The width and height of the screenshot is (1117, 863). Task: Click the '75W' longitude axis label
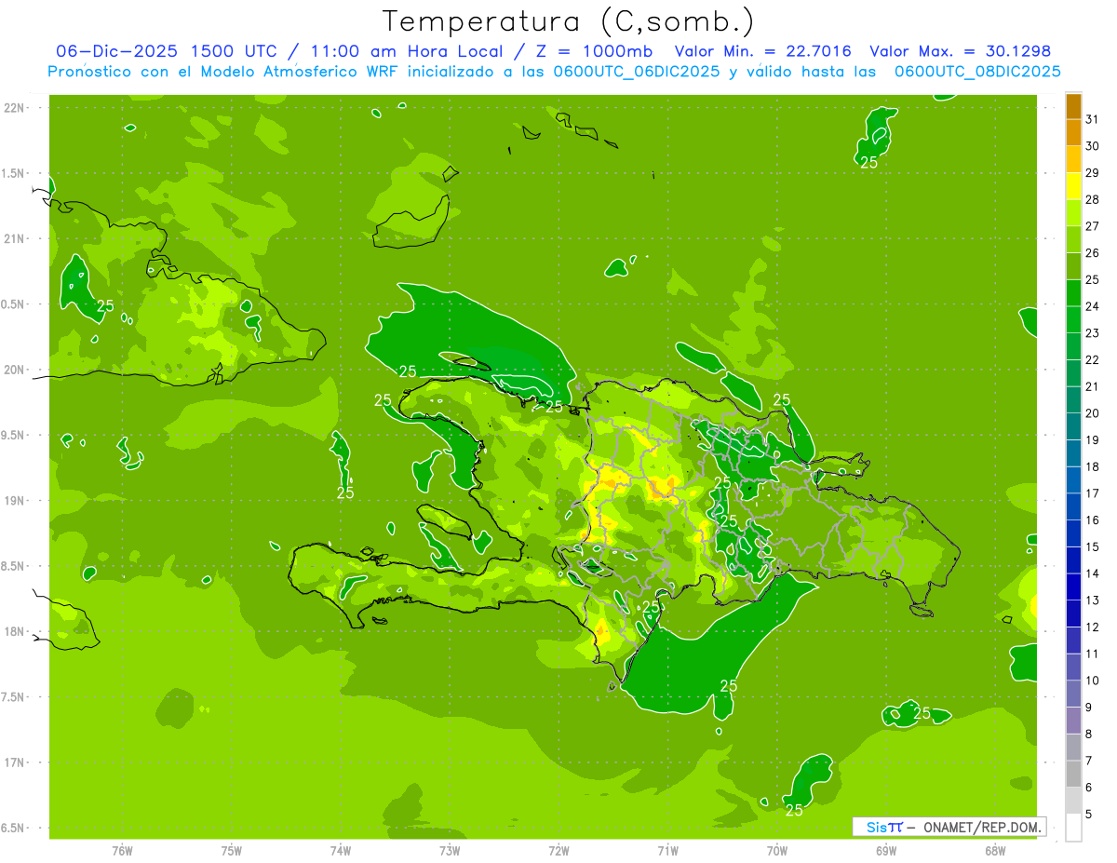[x=232, y=850]
